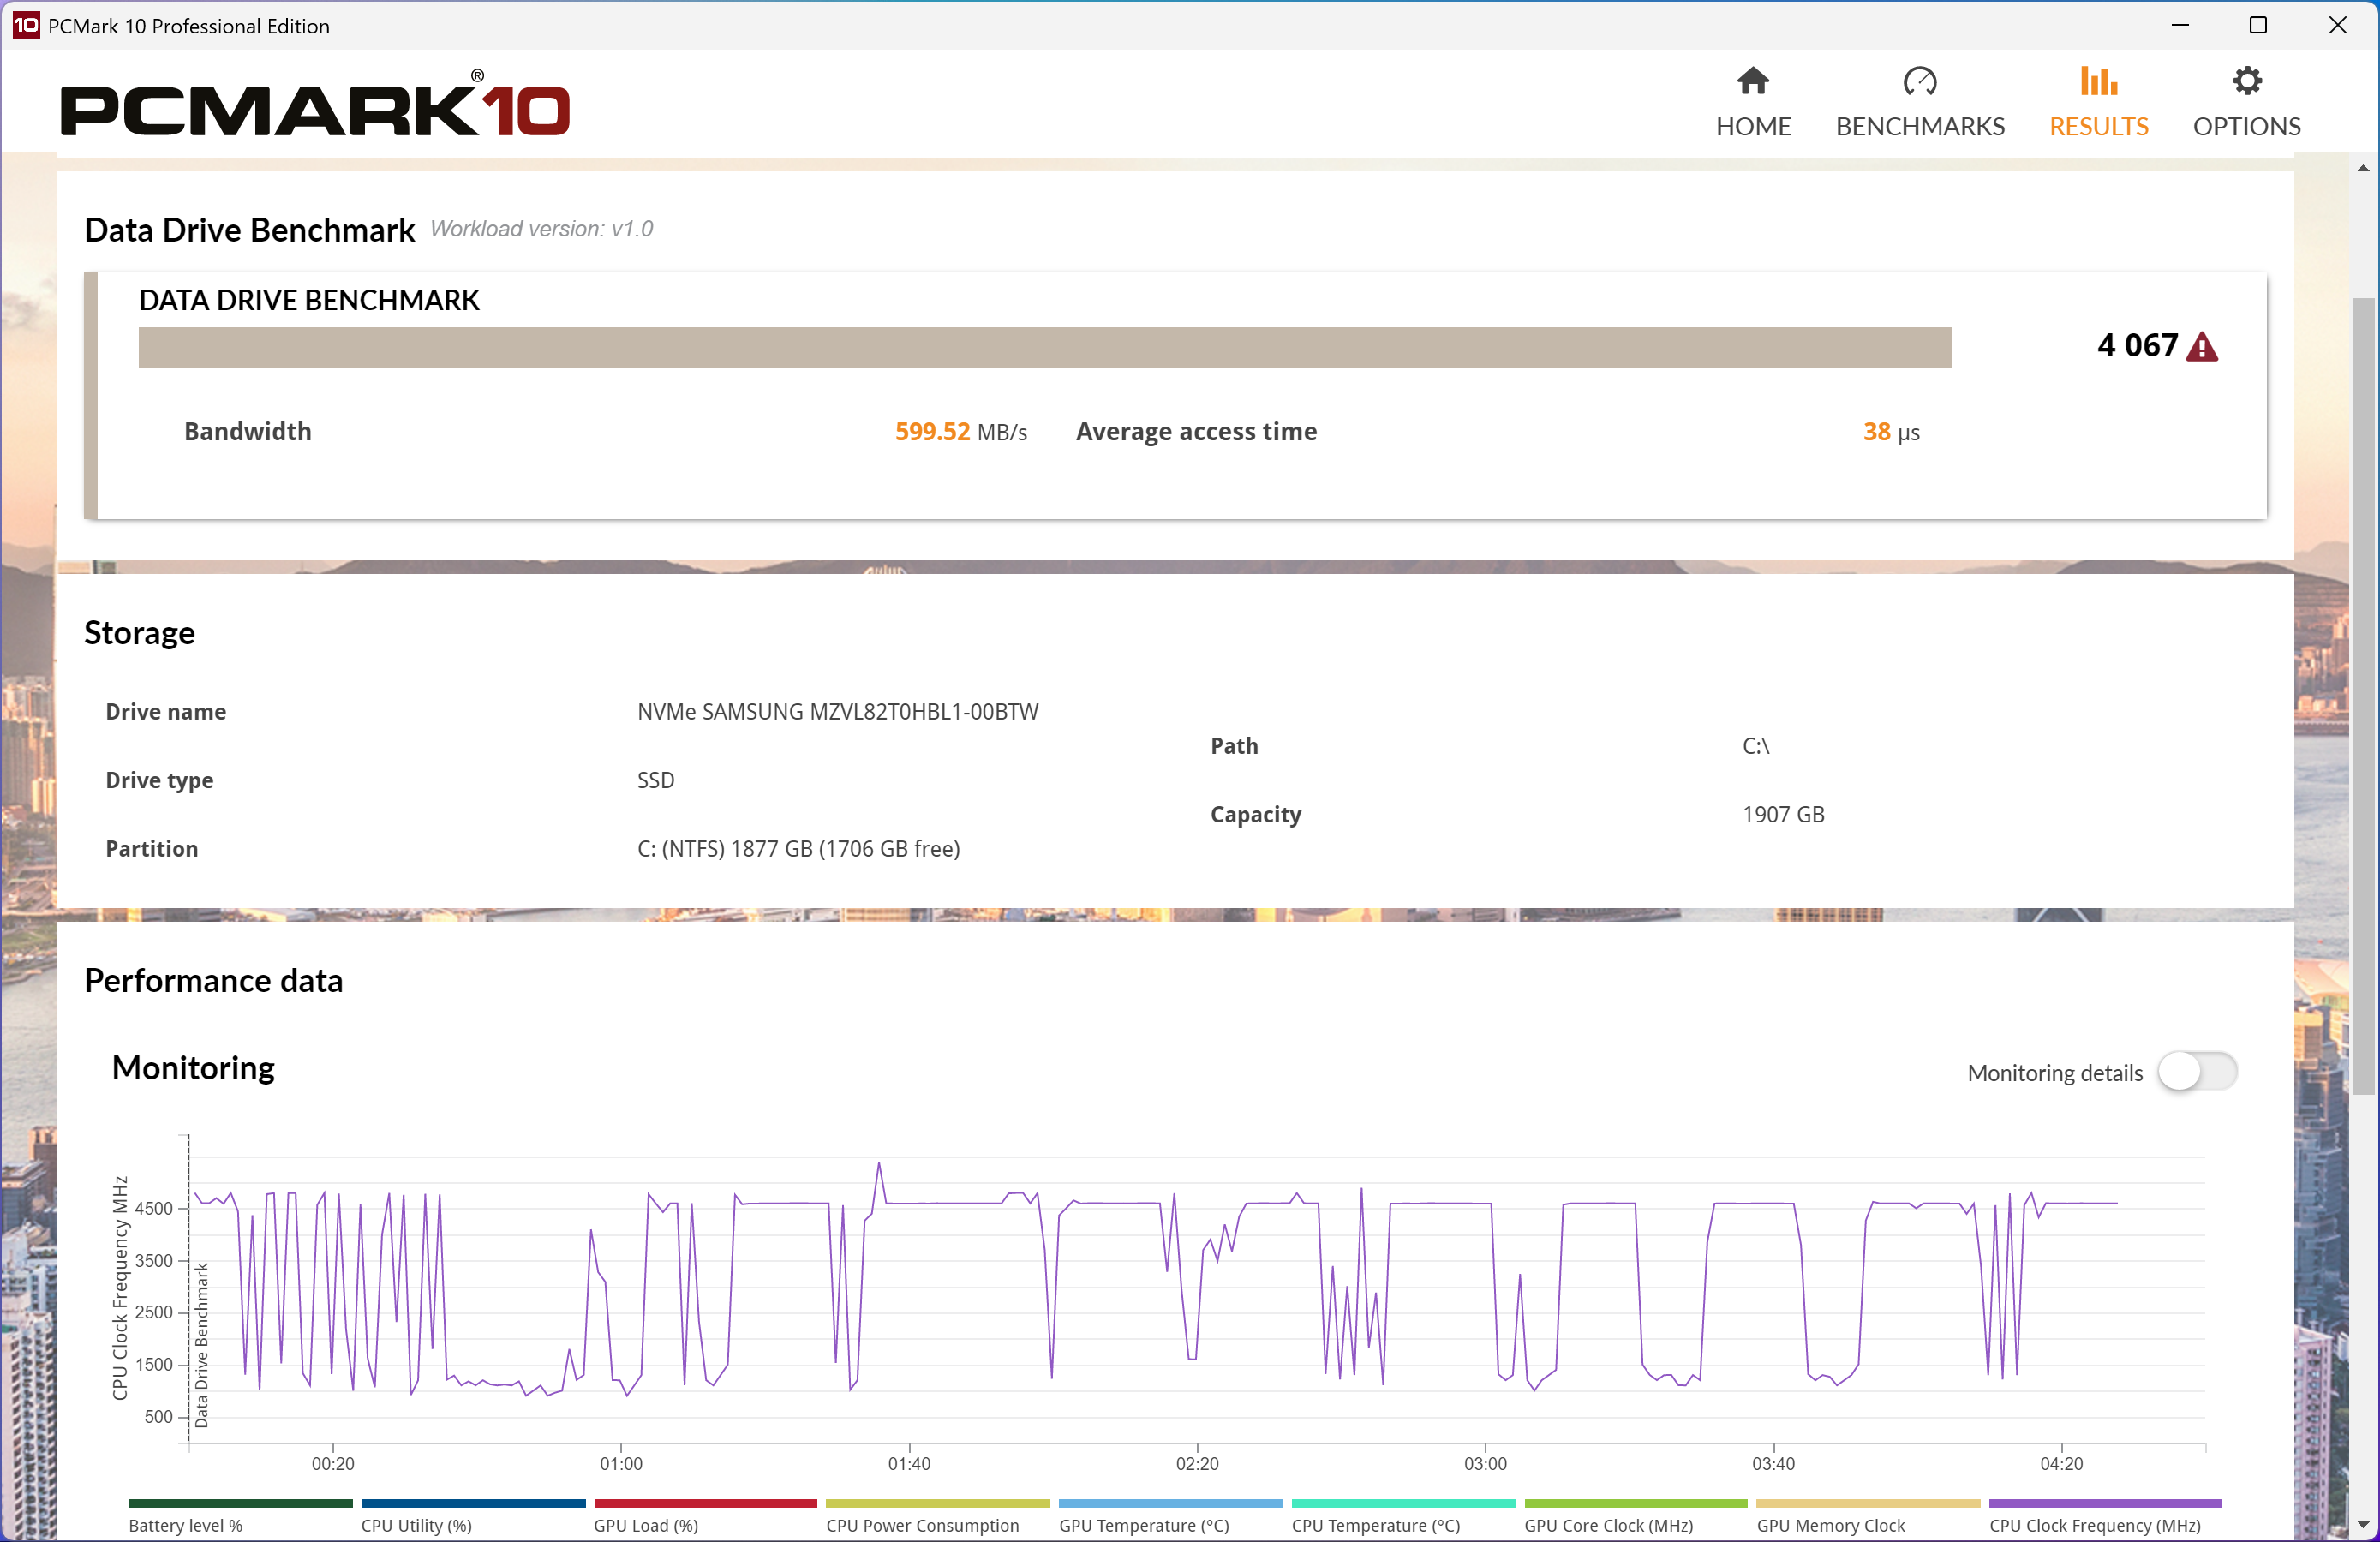Click the Home house icon
The image size is (2380, 1542).
coord(1753,81)
